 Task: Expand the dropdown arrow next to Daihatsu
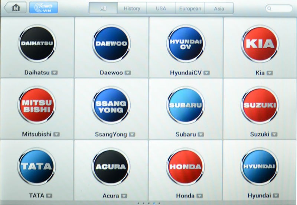pyautogui.click(x=55, y=73)
